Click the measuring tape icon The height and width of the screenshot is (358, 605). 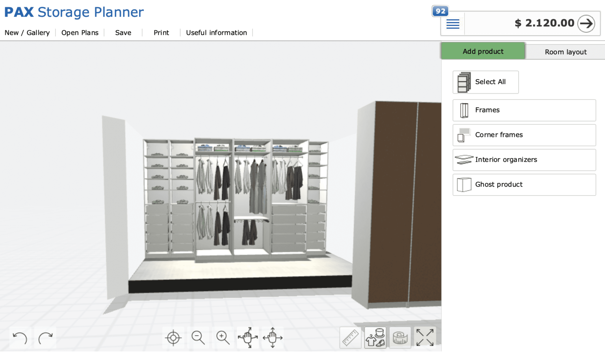400,338
